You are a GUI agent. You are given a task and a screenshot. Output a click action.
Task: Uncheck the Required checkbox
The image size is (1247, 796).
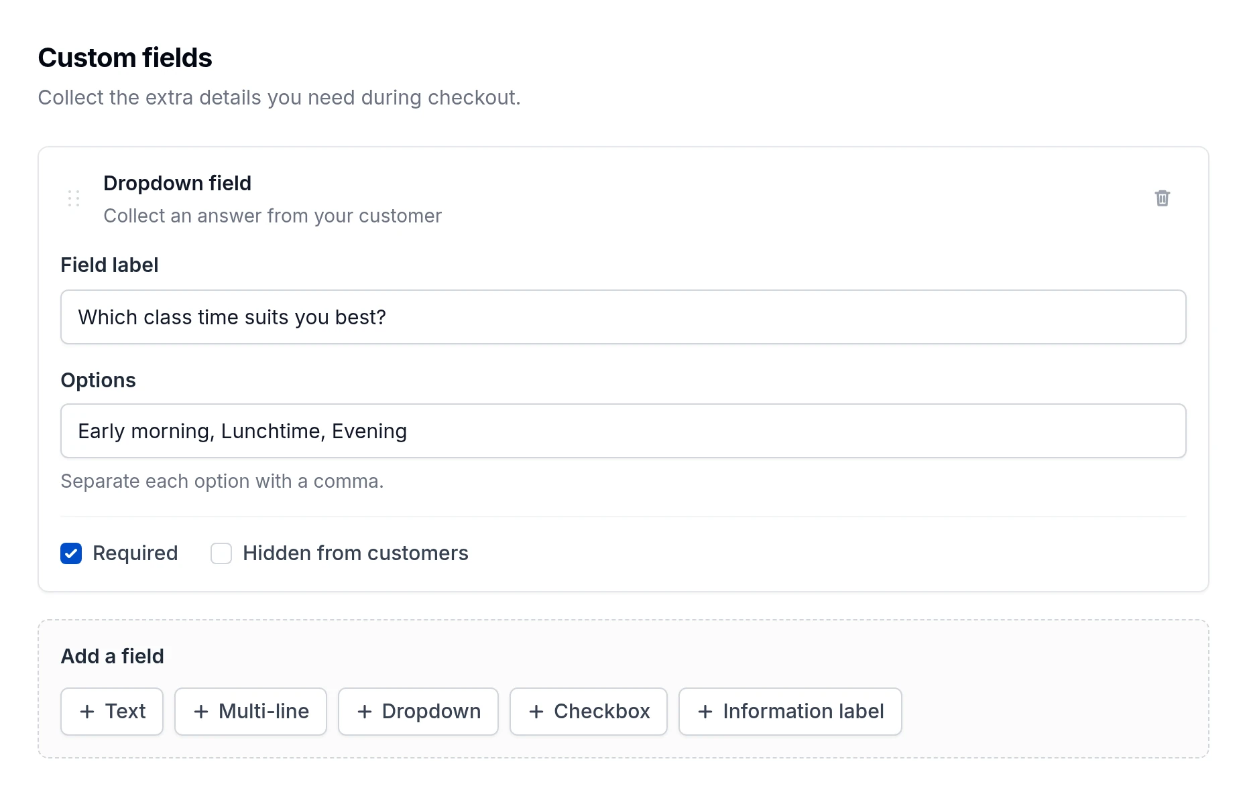71,553
